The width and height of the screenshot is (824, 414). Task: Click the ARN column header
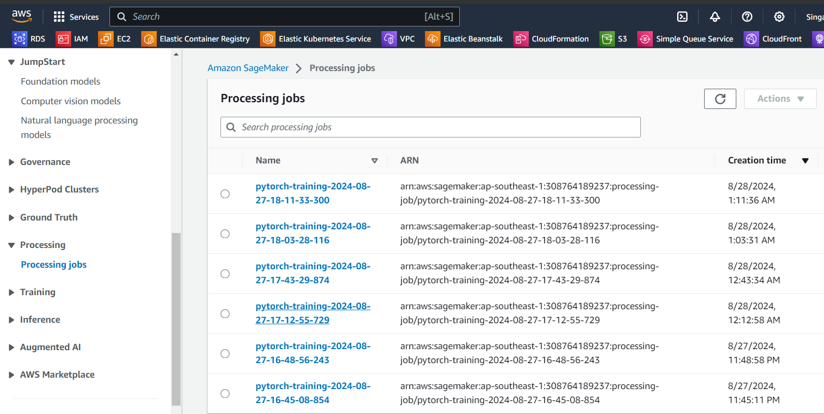coord(409,161)
